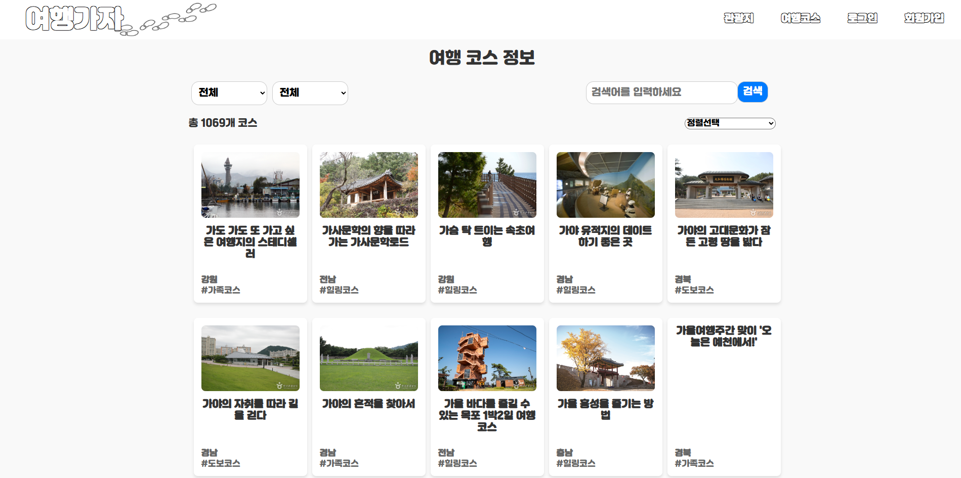Select the 가야의 흔적을 찾아서 tomb thumbnail

pyautogui.click(x=369, y=358)
